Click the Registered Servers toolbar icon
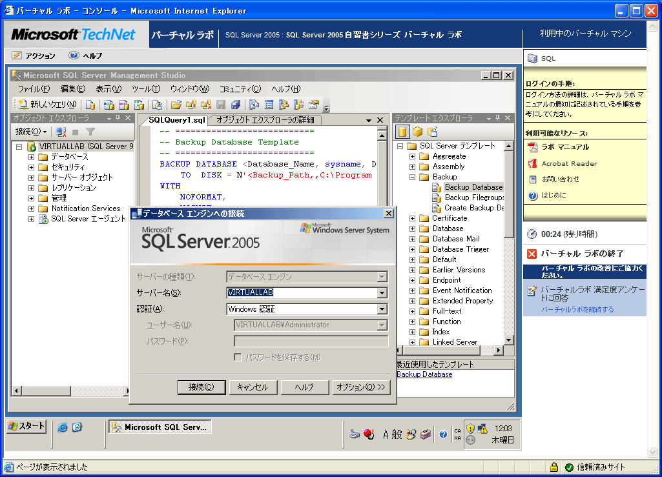The width and height of the screenshot is (662, 477). pyautogui.click(x=254, y=105)
